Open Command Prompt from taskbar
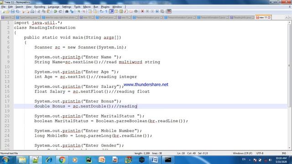Image resolution: width=292 pixels, height=164 pixels. 168,160
